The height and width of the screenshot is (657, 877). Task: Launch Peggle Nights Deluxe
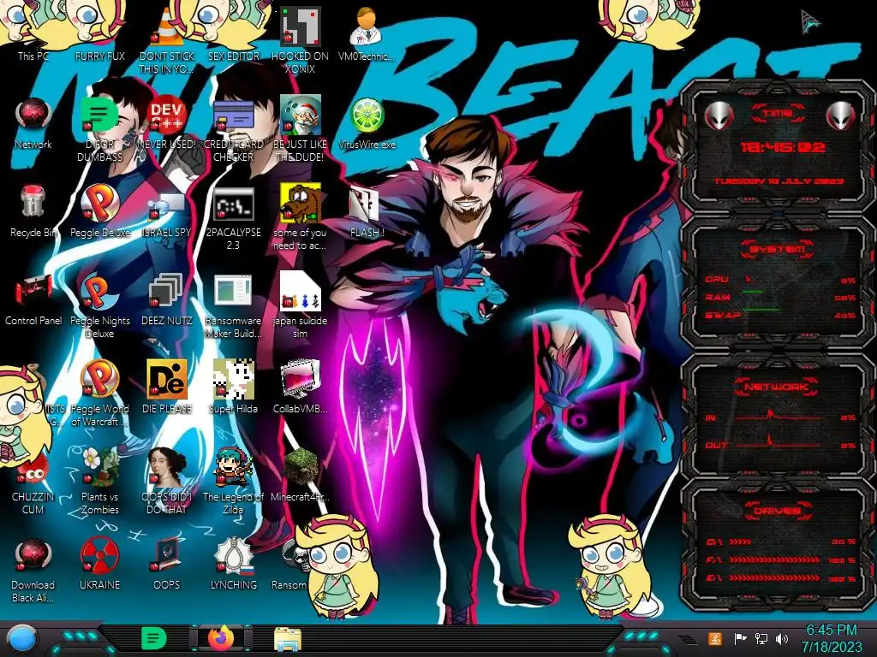99,305
